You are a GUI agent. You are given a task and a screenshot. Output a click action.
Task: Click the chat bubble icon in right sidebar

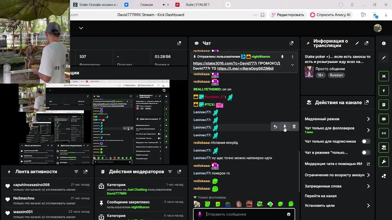(384, 119)
